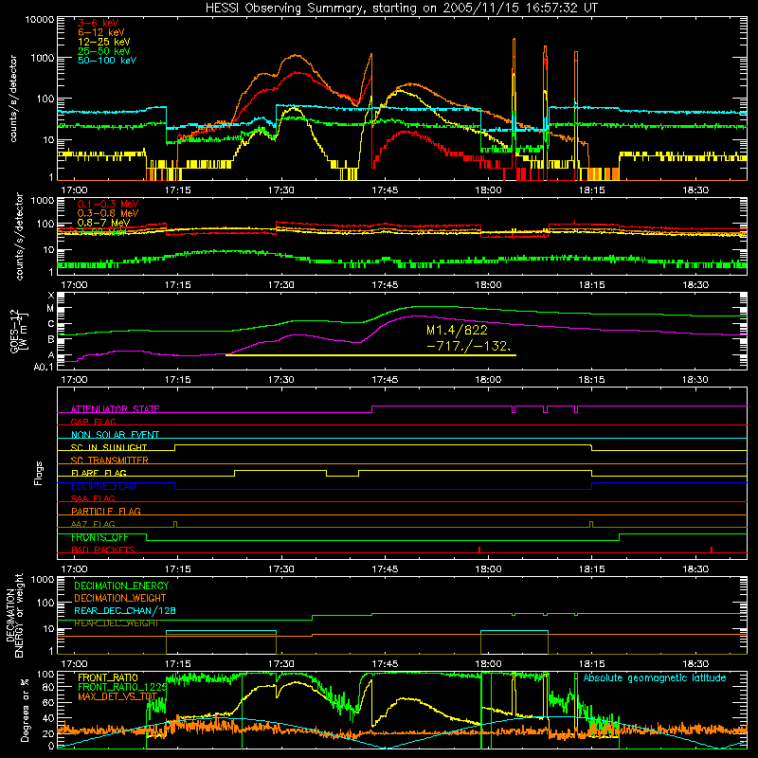This screenshot has width=758, height=758.
Task: Click the DECIMATION_WEIGHT legend label
Action: click(120, 599)
